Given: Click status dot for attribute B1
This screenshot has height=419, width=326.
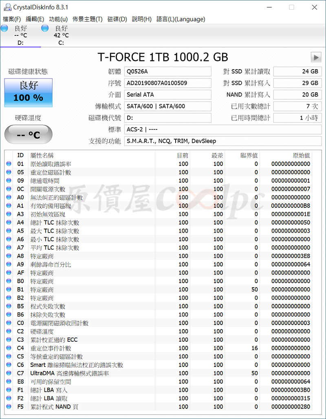Looking at the screenshot, I should tap(9, 289).
